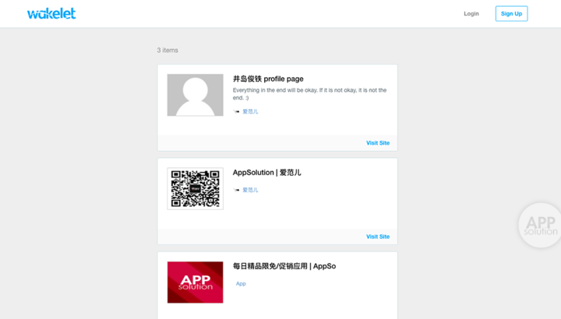Click the source favicon in the profile card
The image size is (561, 319).
click(x=236, y=111)
